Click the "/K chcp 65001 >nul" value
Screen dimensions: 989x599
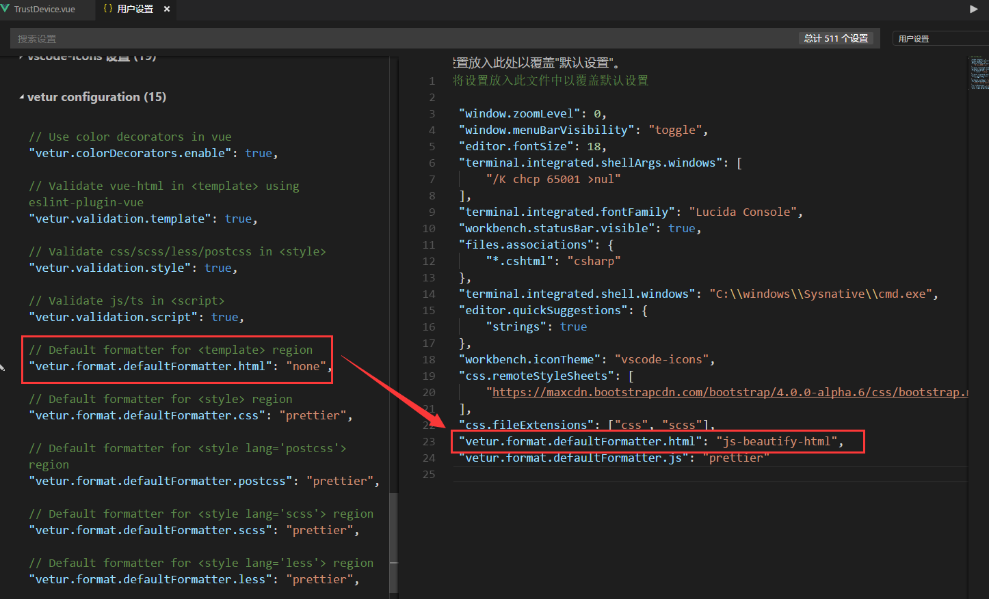(x=553, y=179)
